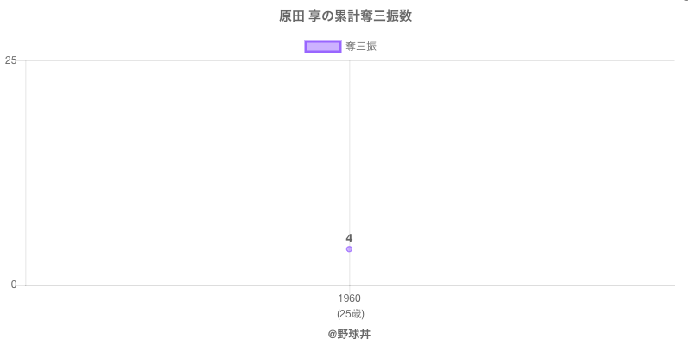Click the top horizontal gridline at 25
Screen dimensions: 691x345
518,60
